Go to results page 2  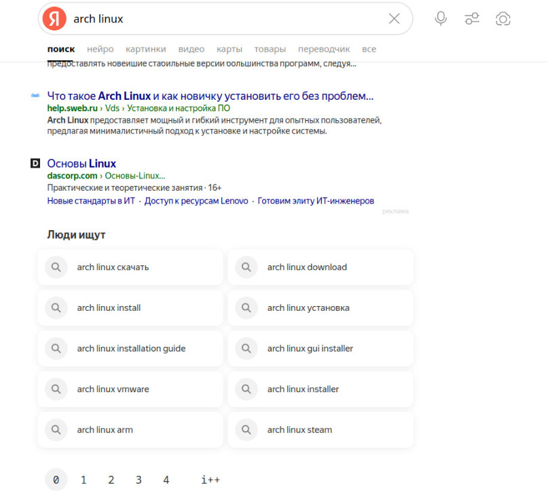coord(111,480)
